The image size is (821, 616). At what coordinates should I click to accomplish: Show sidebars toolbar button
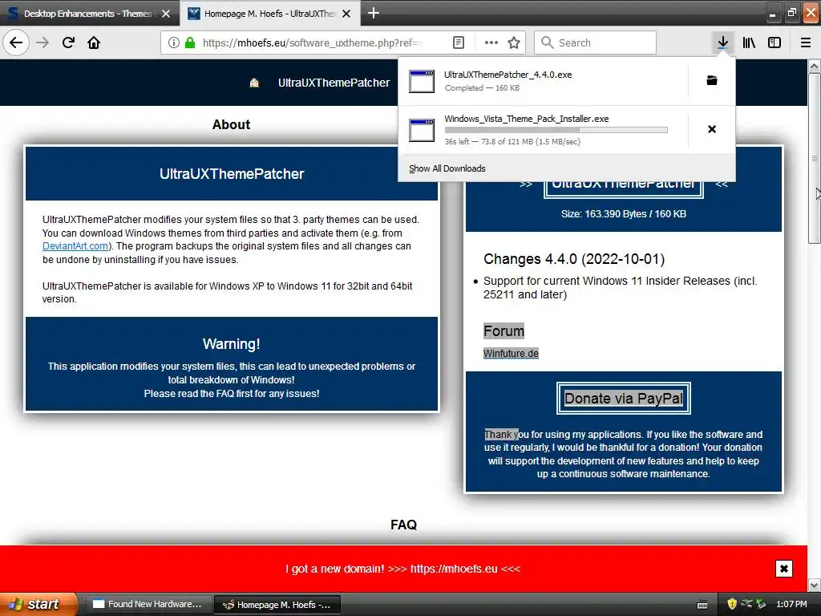point(774,43)
